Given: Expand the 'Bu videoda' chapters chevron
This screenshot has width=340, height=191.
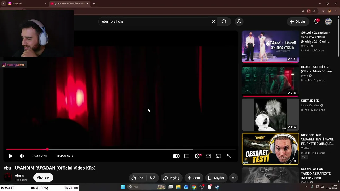Looking at the screenshot, I should pyautogui.click(x=72, y=156).
